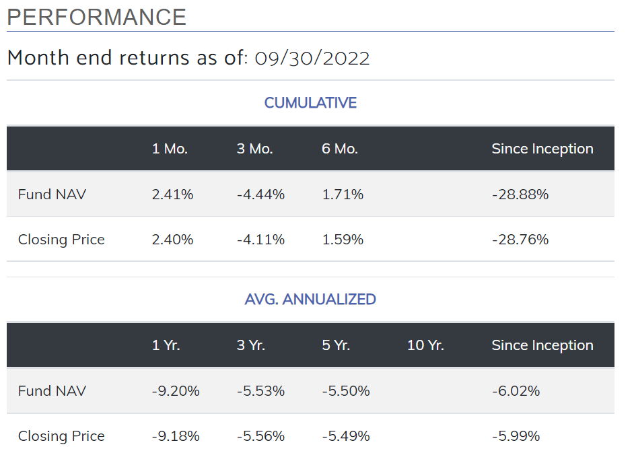
Task: Click the 3 Mo. column header
Action: [255, 149]
